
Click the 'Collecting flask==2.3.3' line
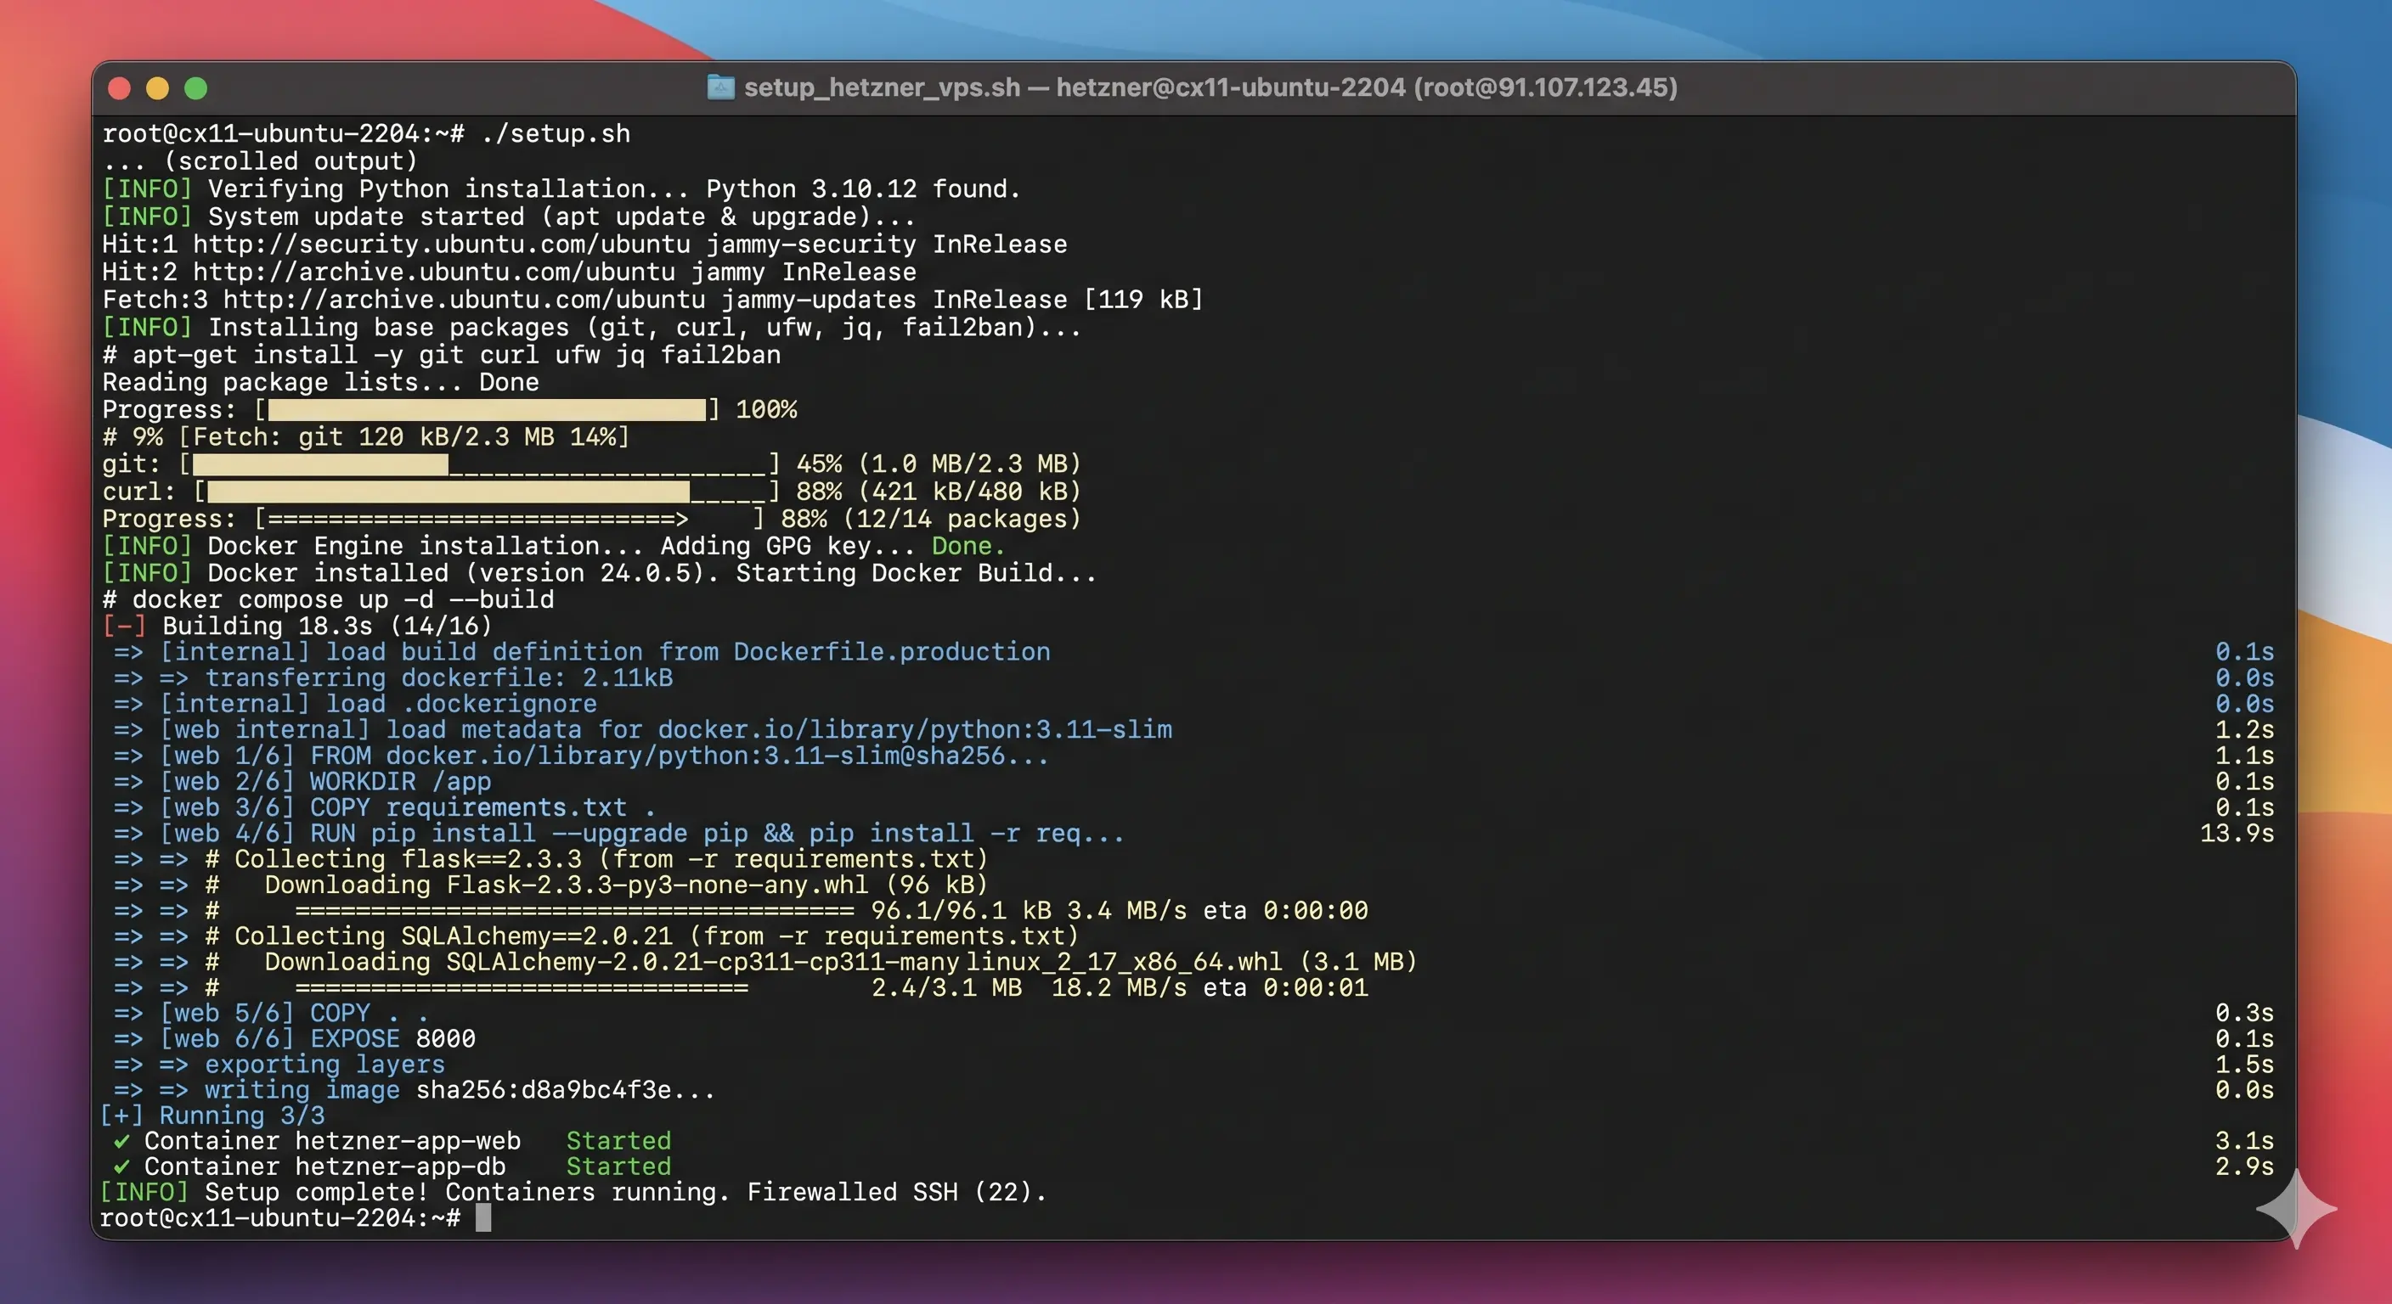click(551, 858)
